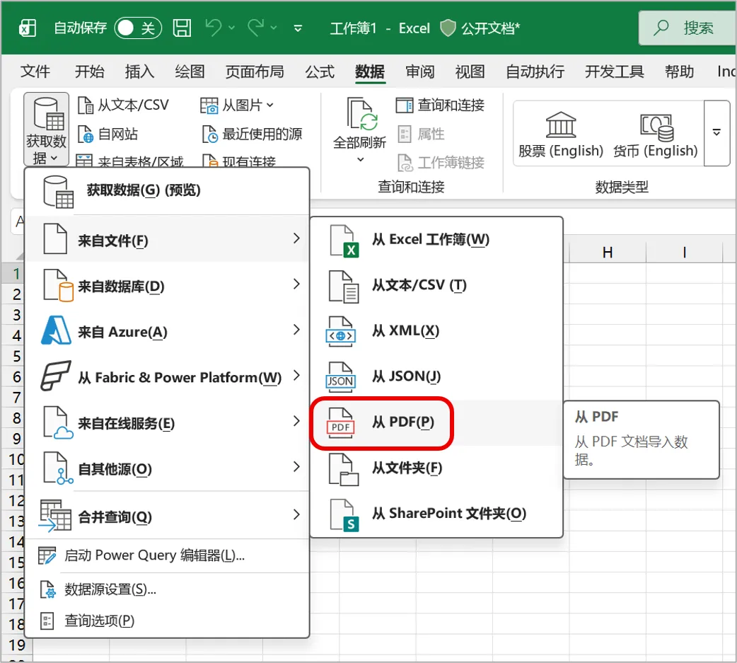The width and height of the screenshot is (737, 663).
Task: Switch to the 公式 tab
Action: tap(320, 71)
